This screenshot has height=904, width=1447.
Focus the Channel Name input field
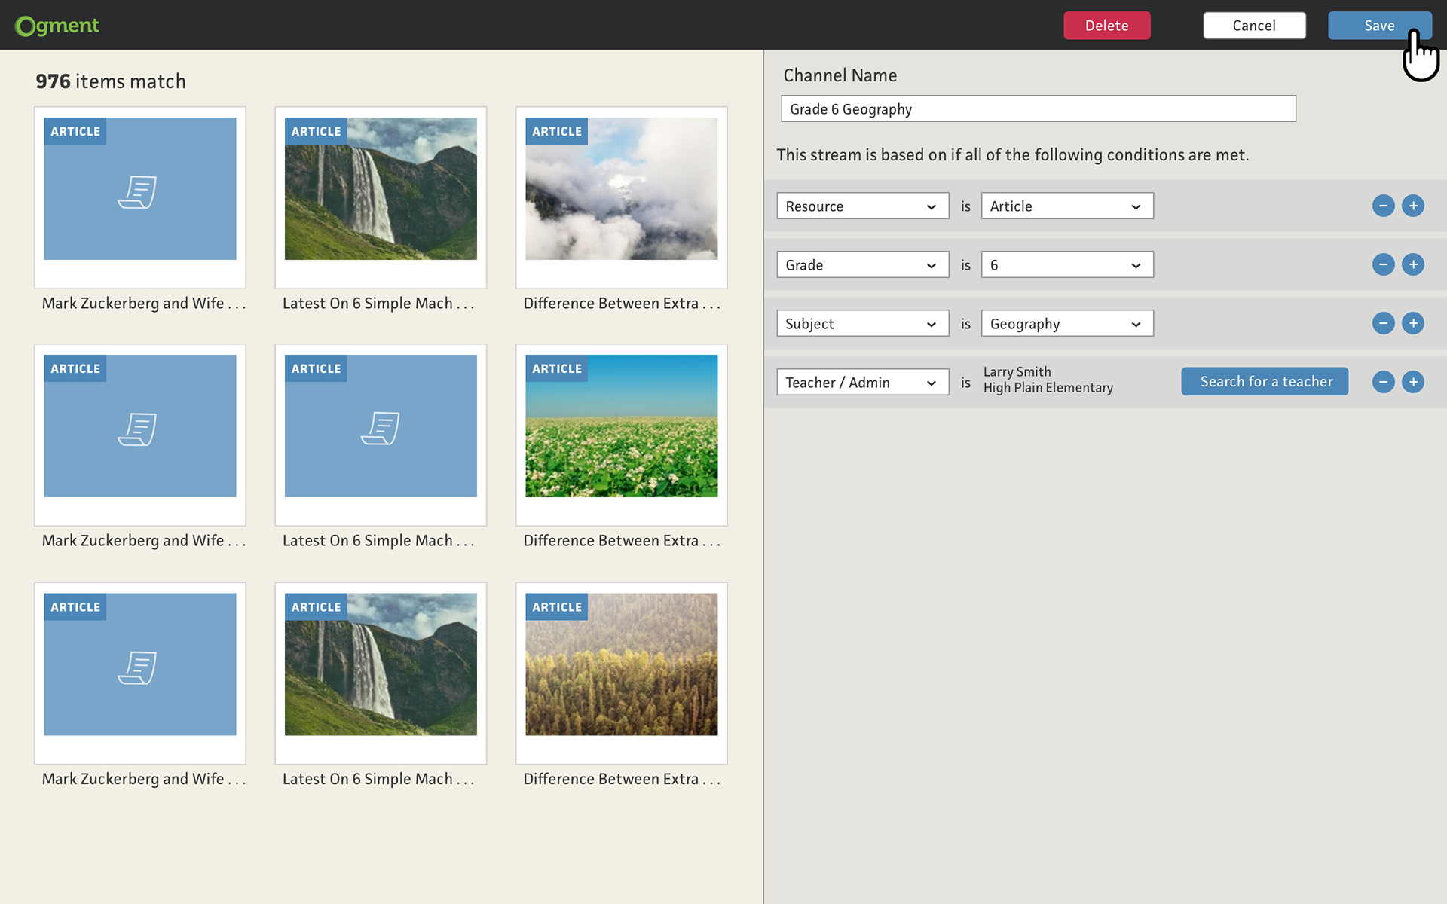coord(1039,108)
